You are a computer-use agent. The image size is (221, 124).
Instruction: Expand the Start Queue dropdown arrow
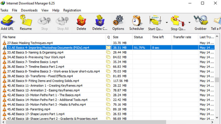[167, 23]
